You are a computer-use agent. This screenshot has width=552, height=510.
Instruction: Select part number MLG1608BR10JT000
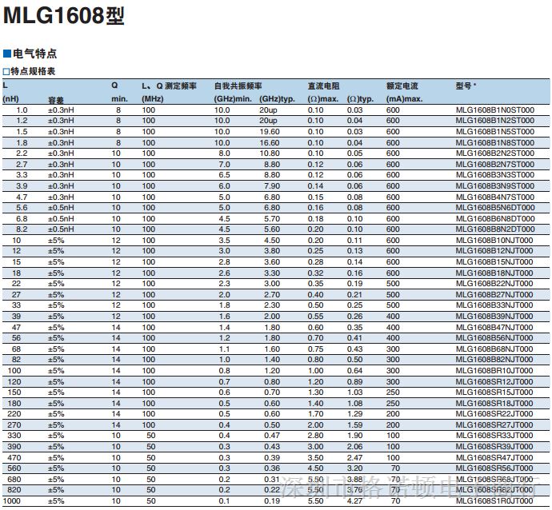tap(494, 371)
